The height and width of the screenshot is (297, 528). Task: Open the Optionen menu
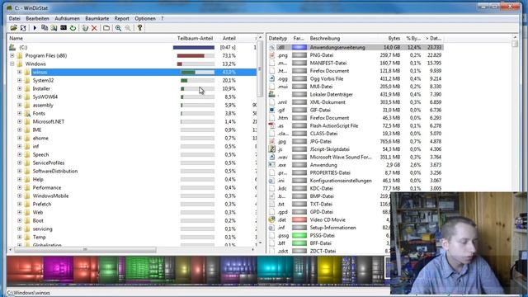tap(145, 18)
